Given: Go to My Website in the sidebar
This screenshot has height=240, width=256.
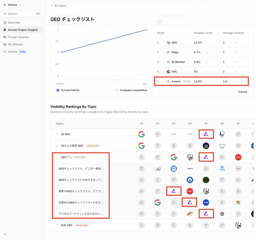Looking at the screenshot, I should coord(15,44).
